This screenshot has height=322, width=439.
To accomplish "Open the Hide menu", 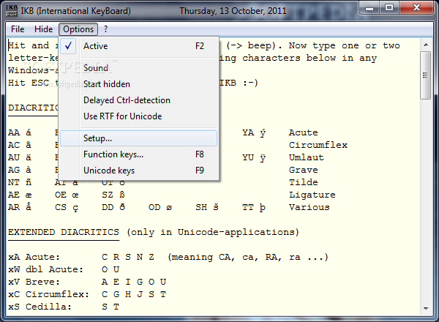I will pos(43,29).
